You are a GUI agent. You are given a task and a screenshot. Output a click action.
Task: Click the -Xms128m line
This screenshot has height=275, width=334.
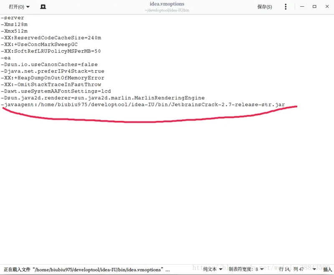pos(14,25)
